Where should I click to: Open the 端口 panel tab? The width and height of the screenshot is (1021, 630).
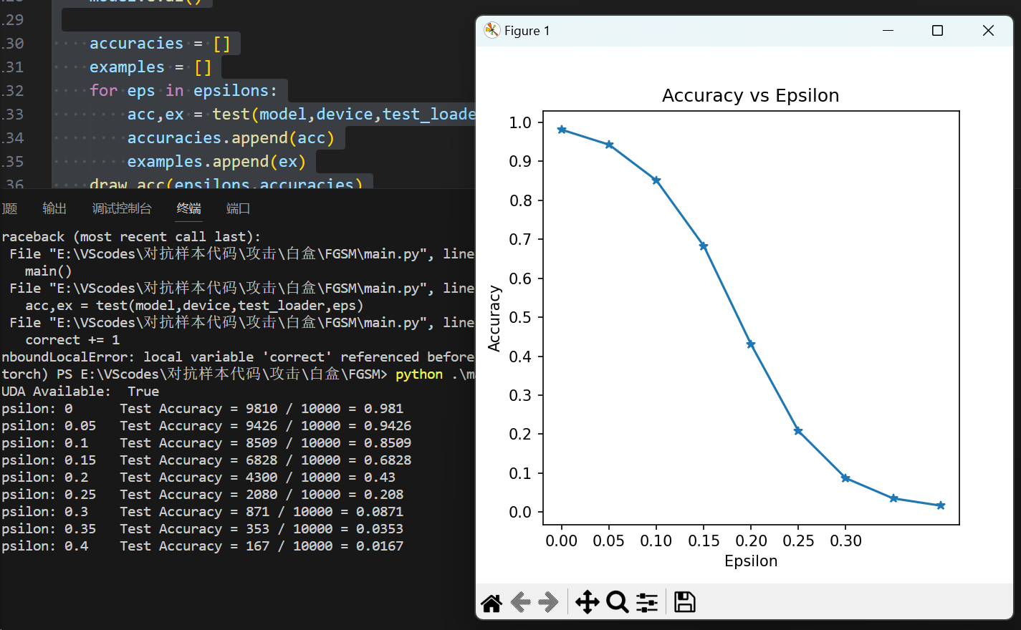point(238,208)
